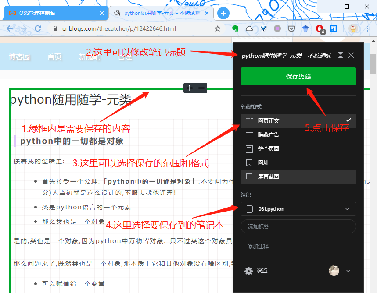Image resolution: width=377 pixels, height=293 pixels.
Task: Click the hourglass icon in clipper header
Action: [x=341, y=56]
